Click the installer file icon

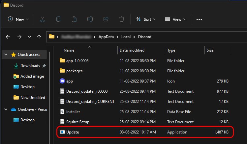click(x=62, y=111)
